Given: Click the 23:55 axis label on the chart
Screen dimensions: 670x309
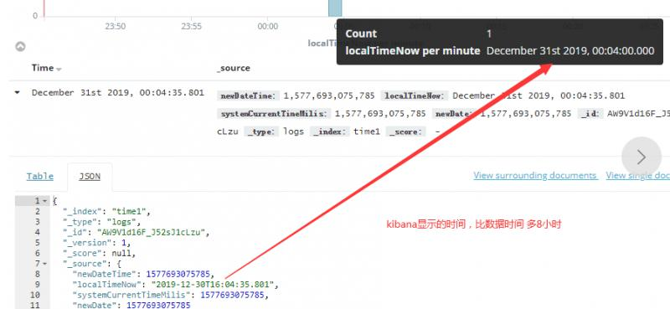Looking at the screenshot, I should click(x=191, y=26).
